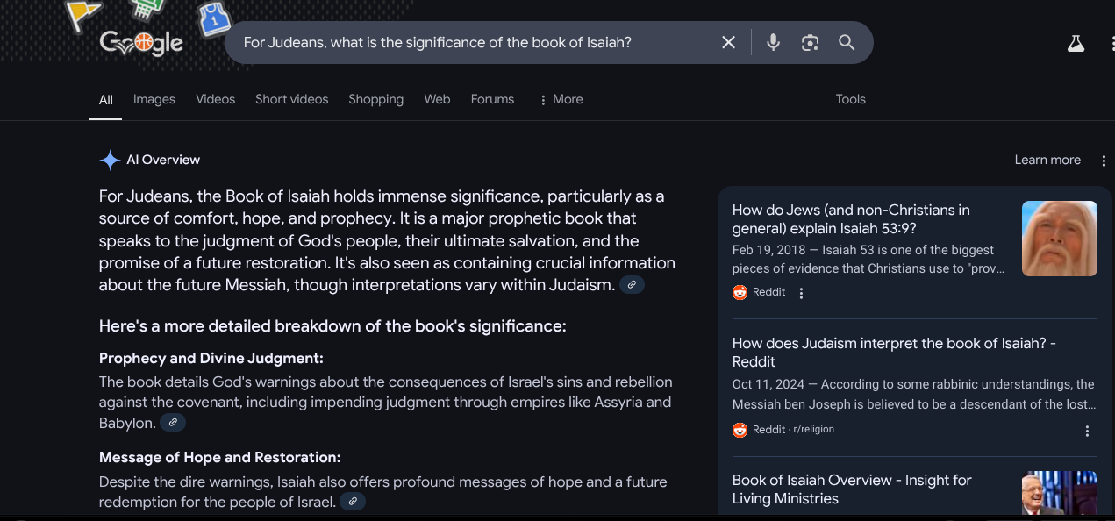Click 'Here's a more detailed breakdown' heading
The width and height of the screenshot is (1115, 521).
pyautogui.click(x=332, y=326)
